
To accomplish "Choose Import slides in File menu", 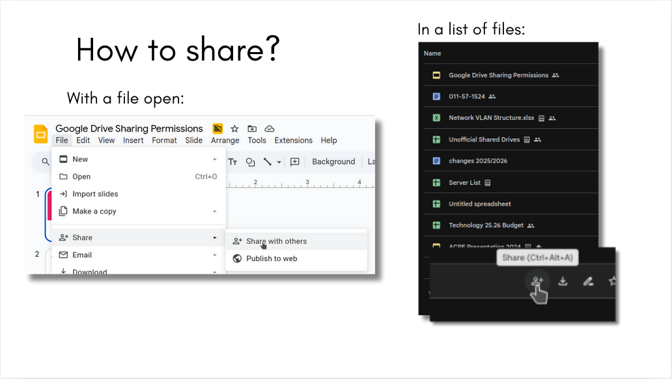I will 139,194.
